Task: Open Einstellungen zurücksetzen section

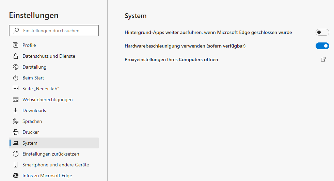Action: (x=51, y=154)
